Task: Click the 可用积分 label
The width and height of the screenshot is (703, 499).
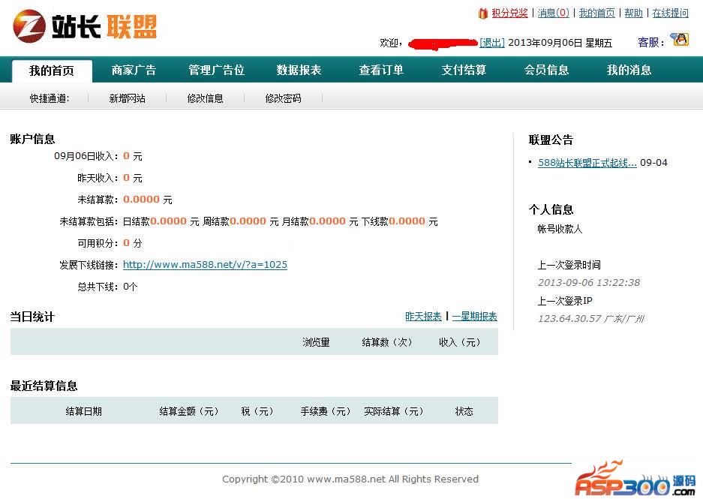Action: point(98,243)
